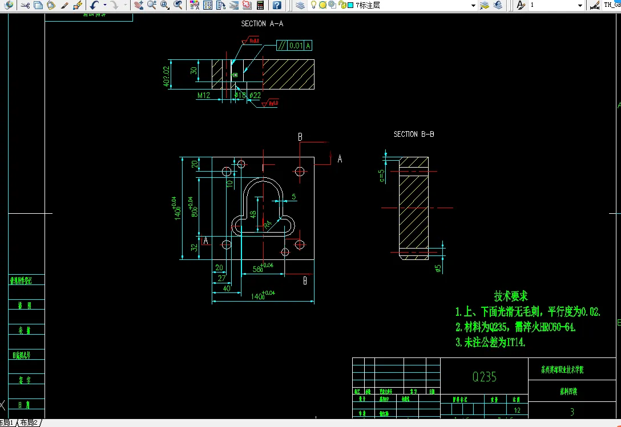Select the Match Properties brush icon
Image resolution: width=621 pixels, height=427 pixels.
64,5
